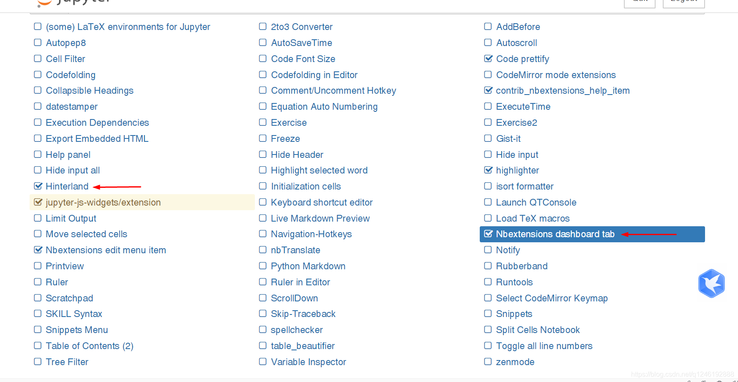Disable Code prettify
The width and height of the screenshot is (738, 382).
click(x=488, y=58)
